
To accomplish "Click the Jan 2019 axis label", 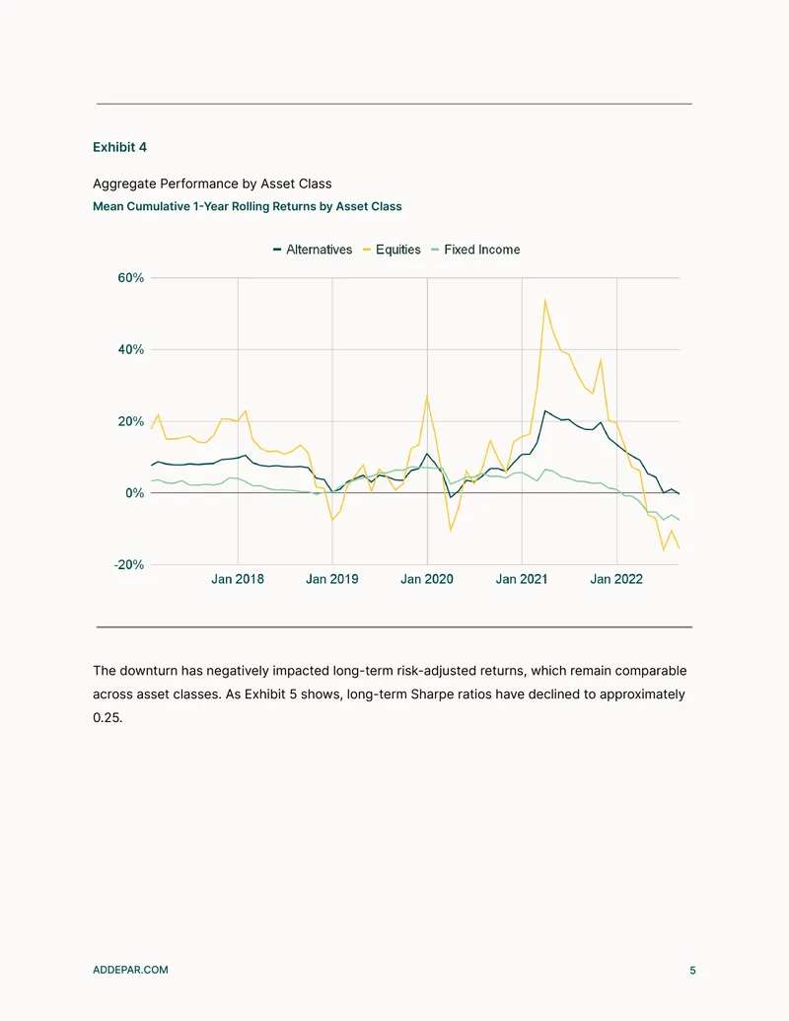I will [332, 579].
